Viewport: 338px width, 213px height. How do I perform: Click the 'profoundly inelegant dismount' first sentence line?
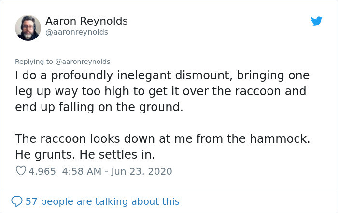point(162,76)
